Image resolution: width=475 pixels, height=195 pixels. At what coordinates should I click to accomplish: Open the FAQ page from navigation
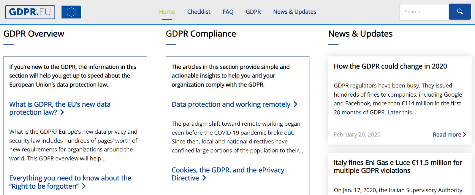(x=228, y=12)
